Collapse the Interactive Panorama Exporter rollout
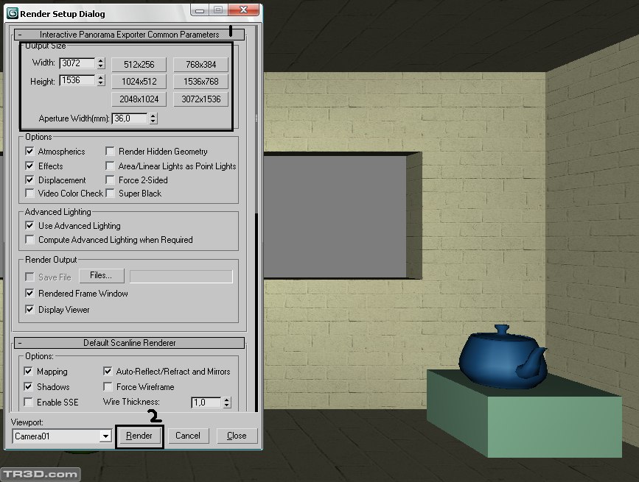The image size is (639, 482). [20, 35]
